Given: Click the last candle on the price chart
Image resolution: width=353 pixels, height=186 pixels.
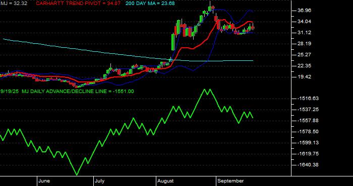Looking at the screenshot, I should [x=253, y=28].
